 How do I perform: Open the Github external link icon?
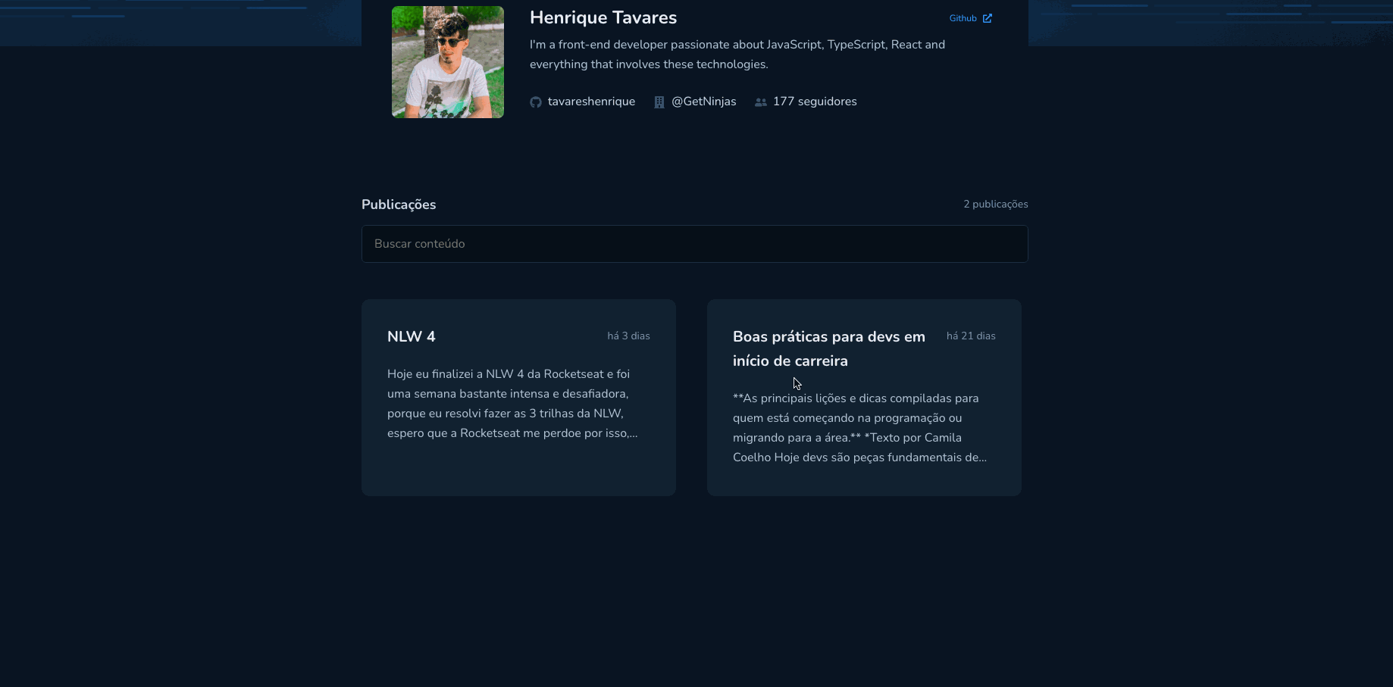(x=988, y=18)
